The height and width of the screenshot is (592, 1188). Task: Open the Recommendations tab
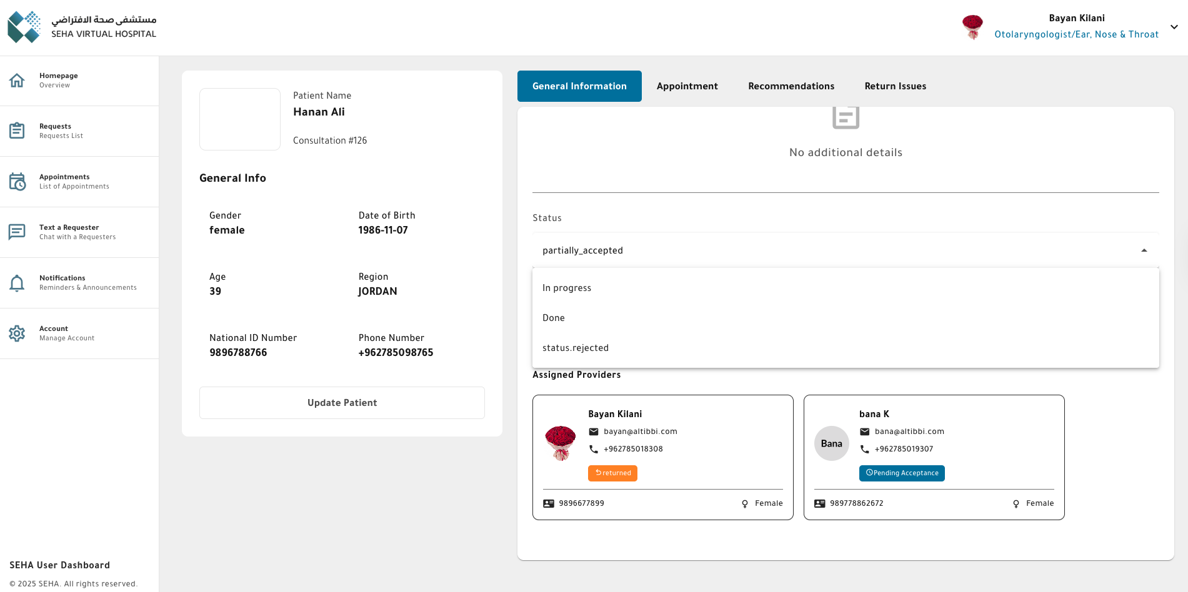[791, 86]
